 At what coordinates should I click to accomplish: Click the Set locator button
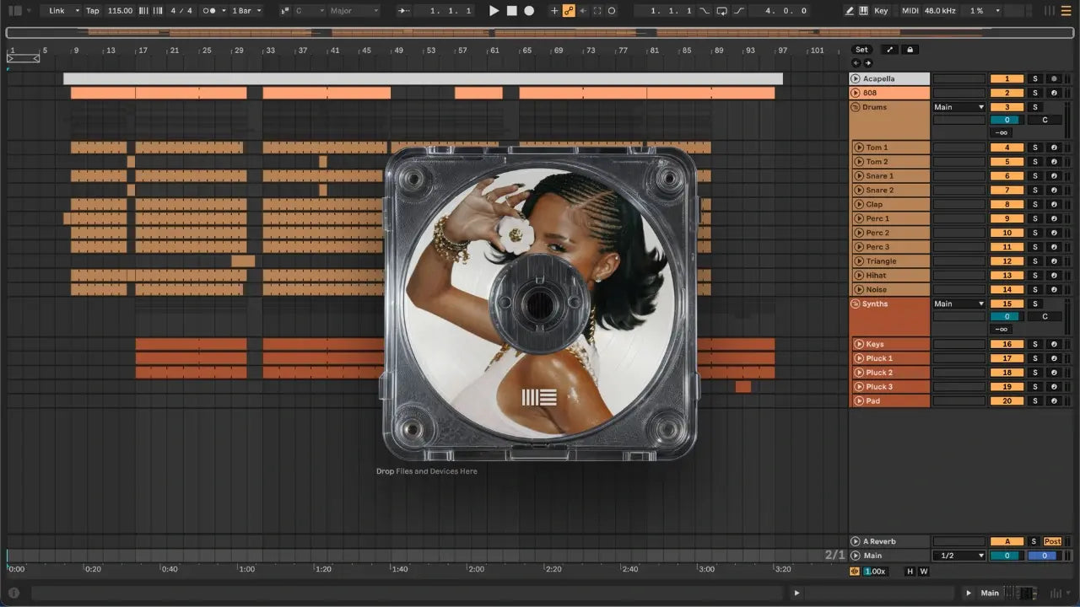pos(861,50)
